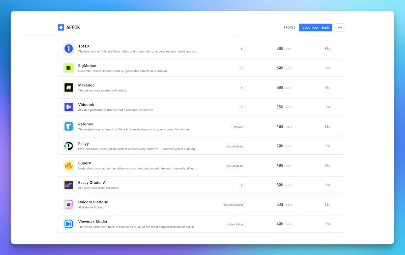Click the 20% commission for Pallyy
405x255 pixels.
[x=280, y=146]
